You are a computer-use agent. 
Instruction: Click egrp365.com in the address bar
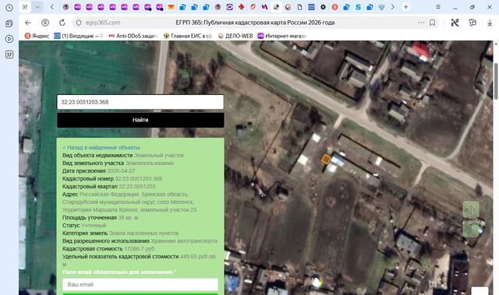coord(103,23)
